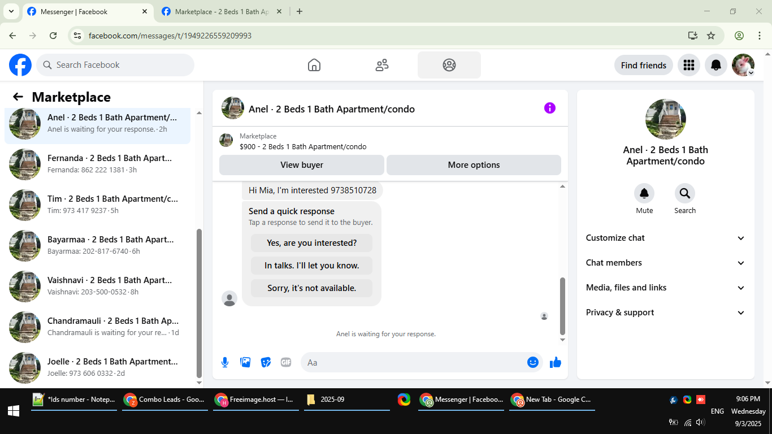Click the View buyer button

coord(302,165)
